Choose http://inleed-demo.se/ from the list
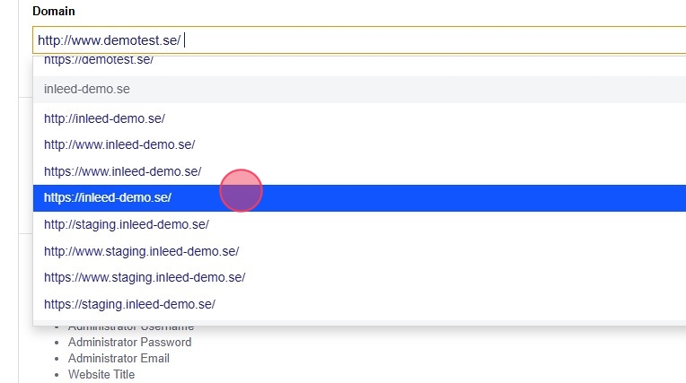 pos(104,118)
